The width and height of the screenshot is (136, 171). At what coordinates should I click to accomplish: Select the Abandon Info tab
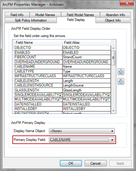point(115,15)
